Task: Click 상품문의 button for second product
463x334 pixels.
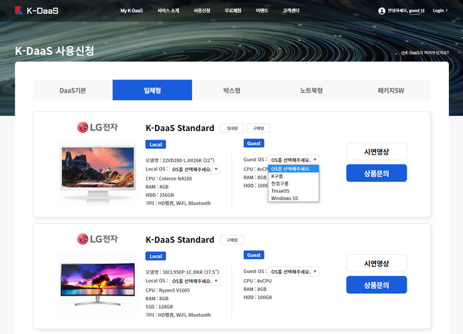Action: click(x=377, y=285)
